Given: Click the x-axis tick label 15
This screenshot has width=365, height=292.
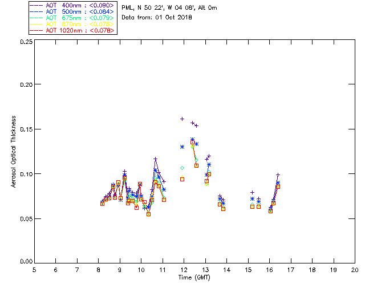Looking at the screenshot, I should (x=248, y=270).
